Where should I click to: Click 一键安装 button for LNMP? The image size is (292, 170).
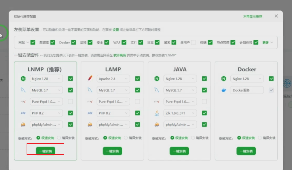45,151
